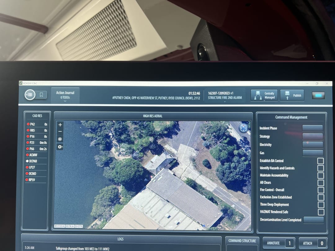Click the Talkgroup changed log entry

point(83,249)
